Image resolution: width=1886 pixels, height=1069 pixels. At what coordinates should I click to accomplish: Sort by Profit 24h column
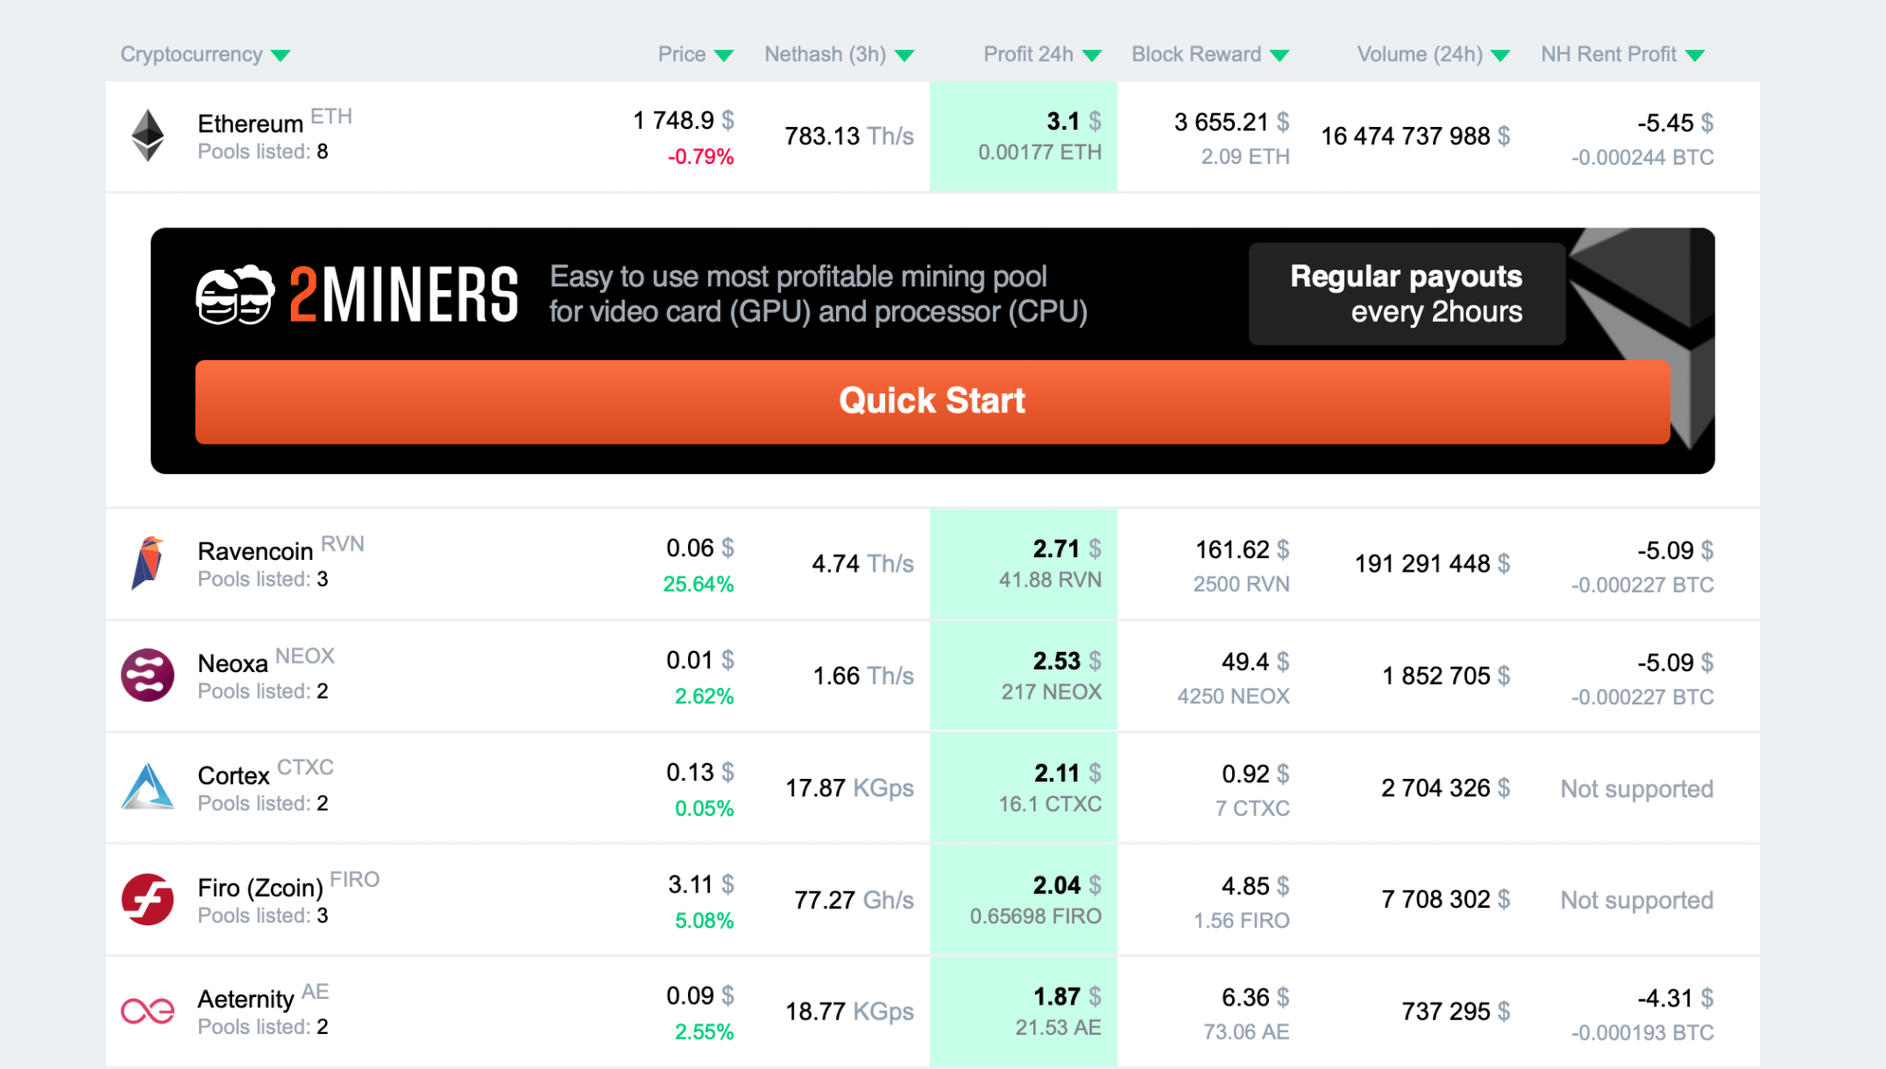point(1042,54)
